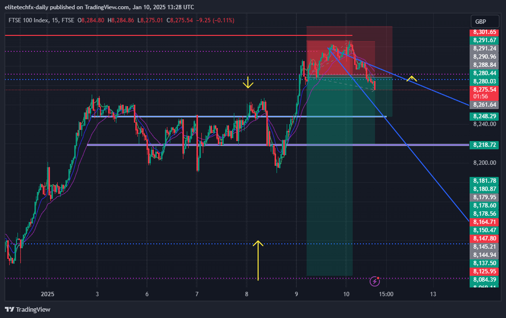Click the close value 8,275.54 in legend
506x318 pixels.
click(181, 20)
